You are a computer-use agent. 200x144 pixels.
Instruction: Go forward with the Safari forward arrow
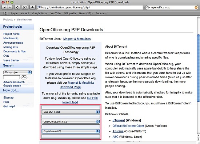point(10,7)
